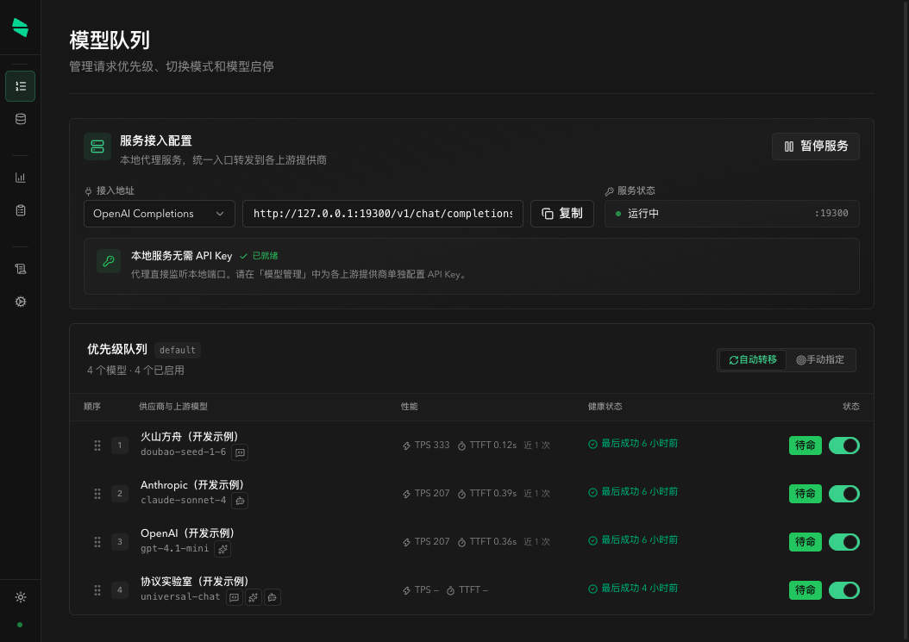Open the gear settings sidebar icon
The width and height of the screenshot is (909, 642).
[x=21, y=302]
